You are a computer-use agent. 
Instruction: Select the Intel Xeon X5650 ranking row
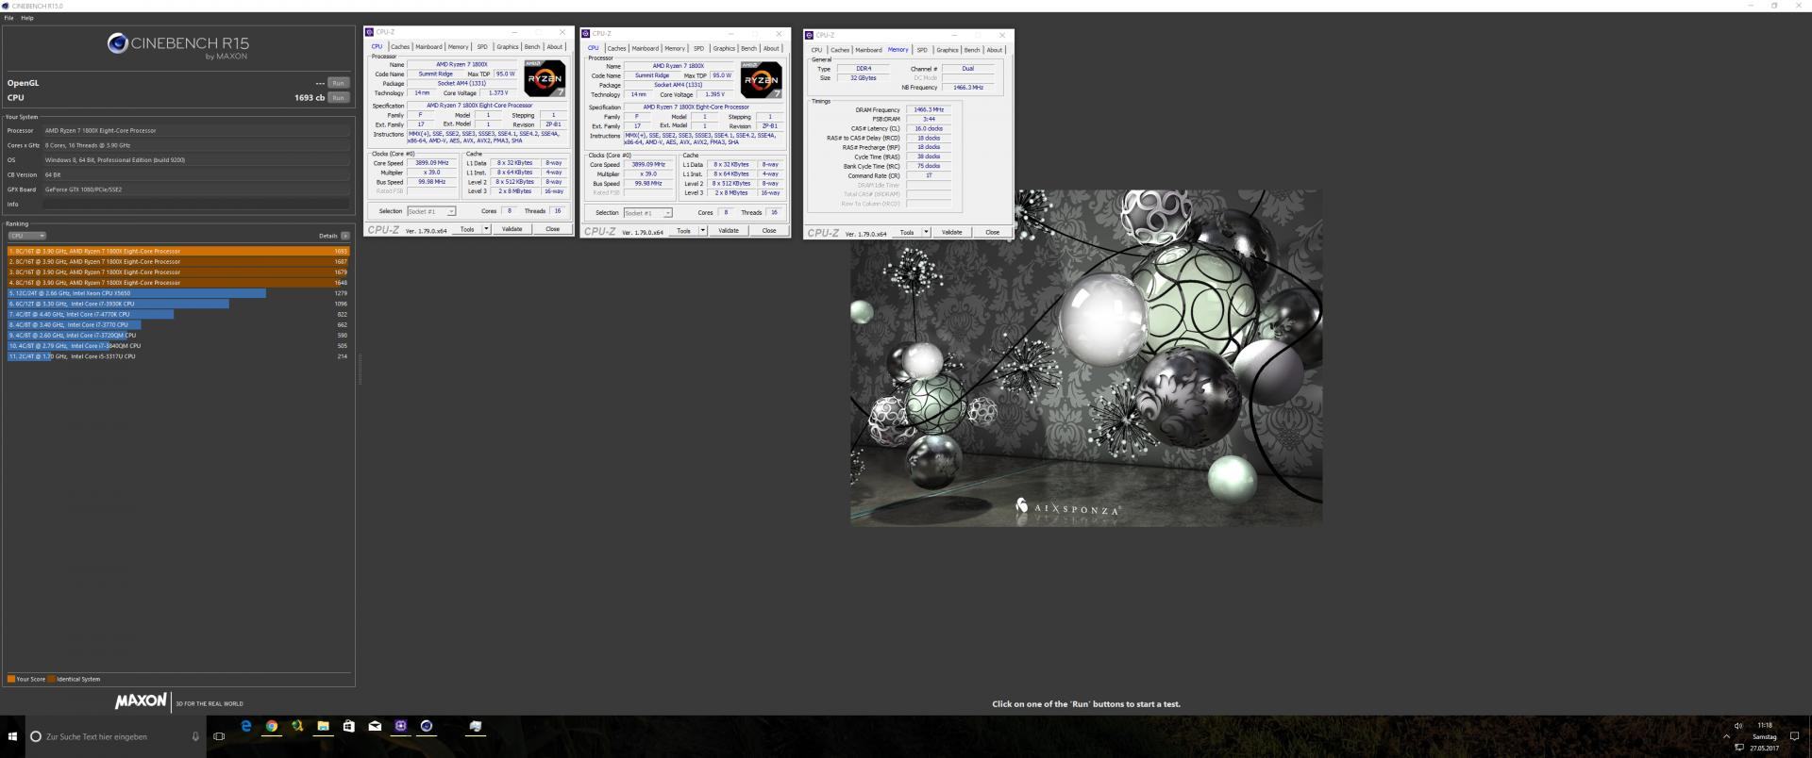click(177, 293)
